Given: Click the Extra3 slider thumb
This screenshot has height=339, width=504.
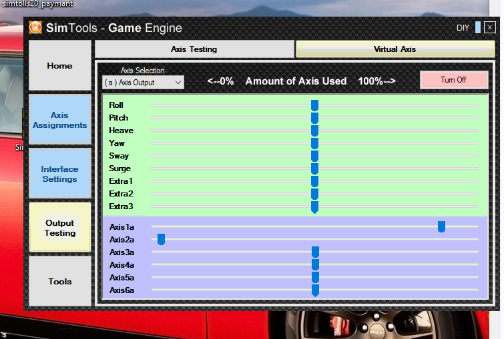Looking at the screenshot, I should pyautogui.click(x=314, y=207).
